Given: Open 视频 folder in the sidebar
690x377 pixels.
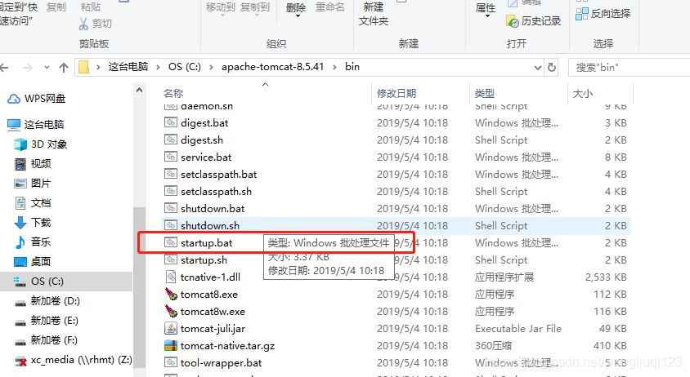Looking at the screenshot, I should (33, 163).
